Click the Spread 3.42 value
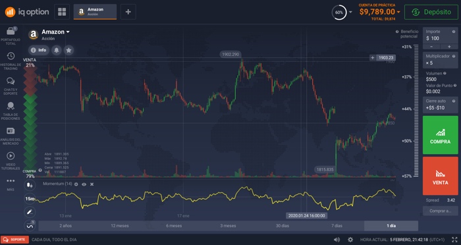The image size is (461, 245). tap(451, 200)
